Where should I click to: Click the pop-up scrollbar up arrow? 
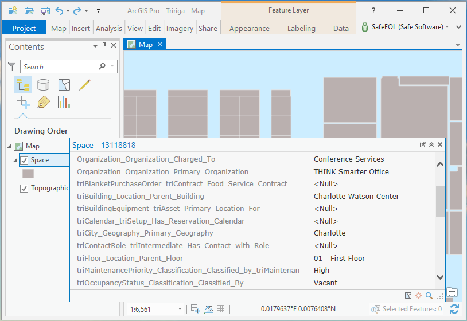point(440,164)
